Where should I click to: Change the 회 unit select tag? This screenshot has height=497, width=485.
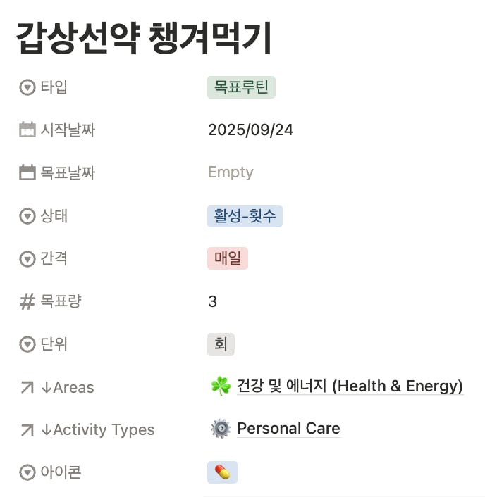point(221,344)
